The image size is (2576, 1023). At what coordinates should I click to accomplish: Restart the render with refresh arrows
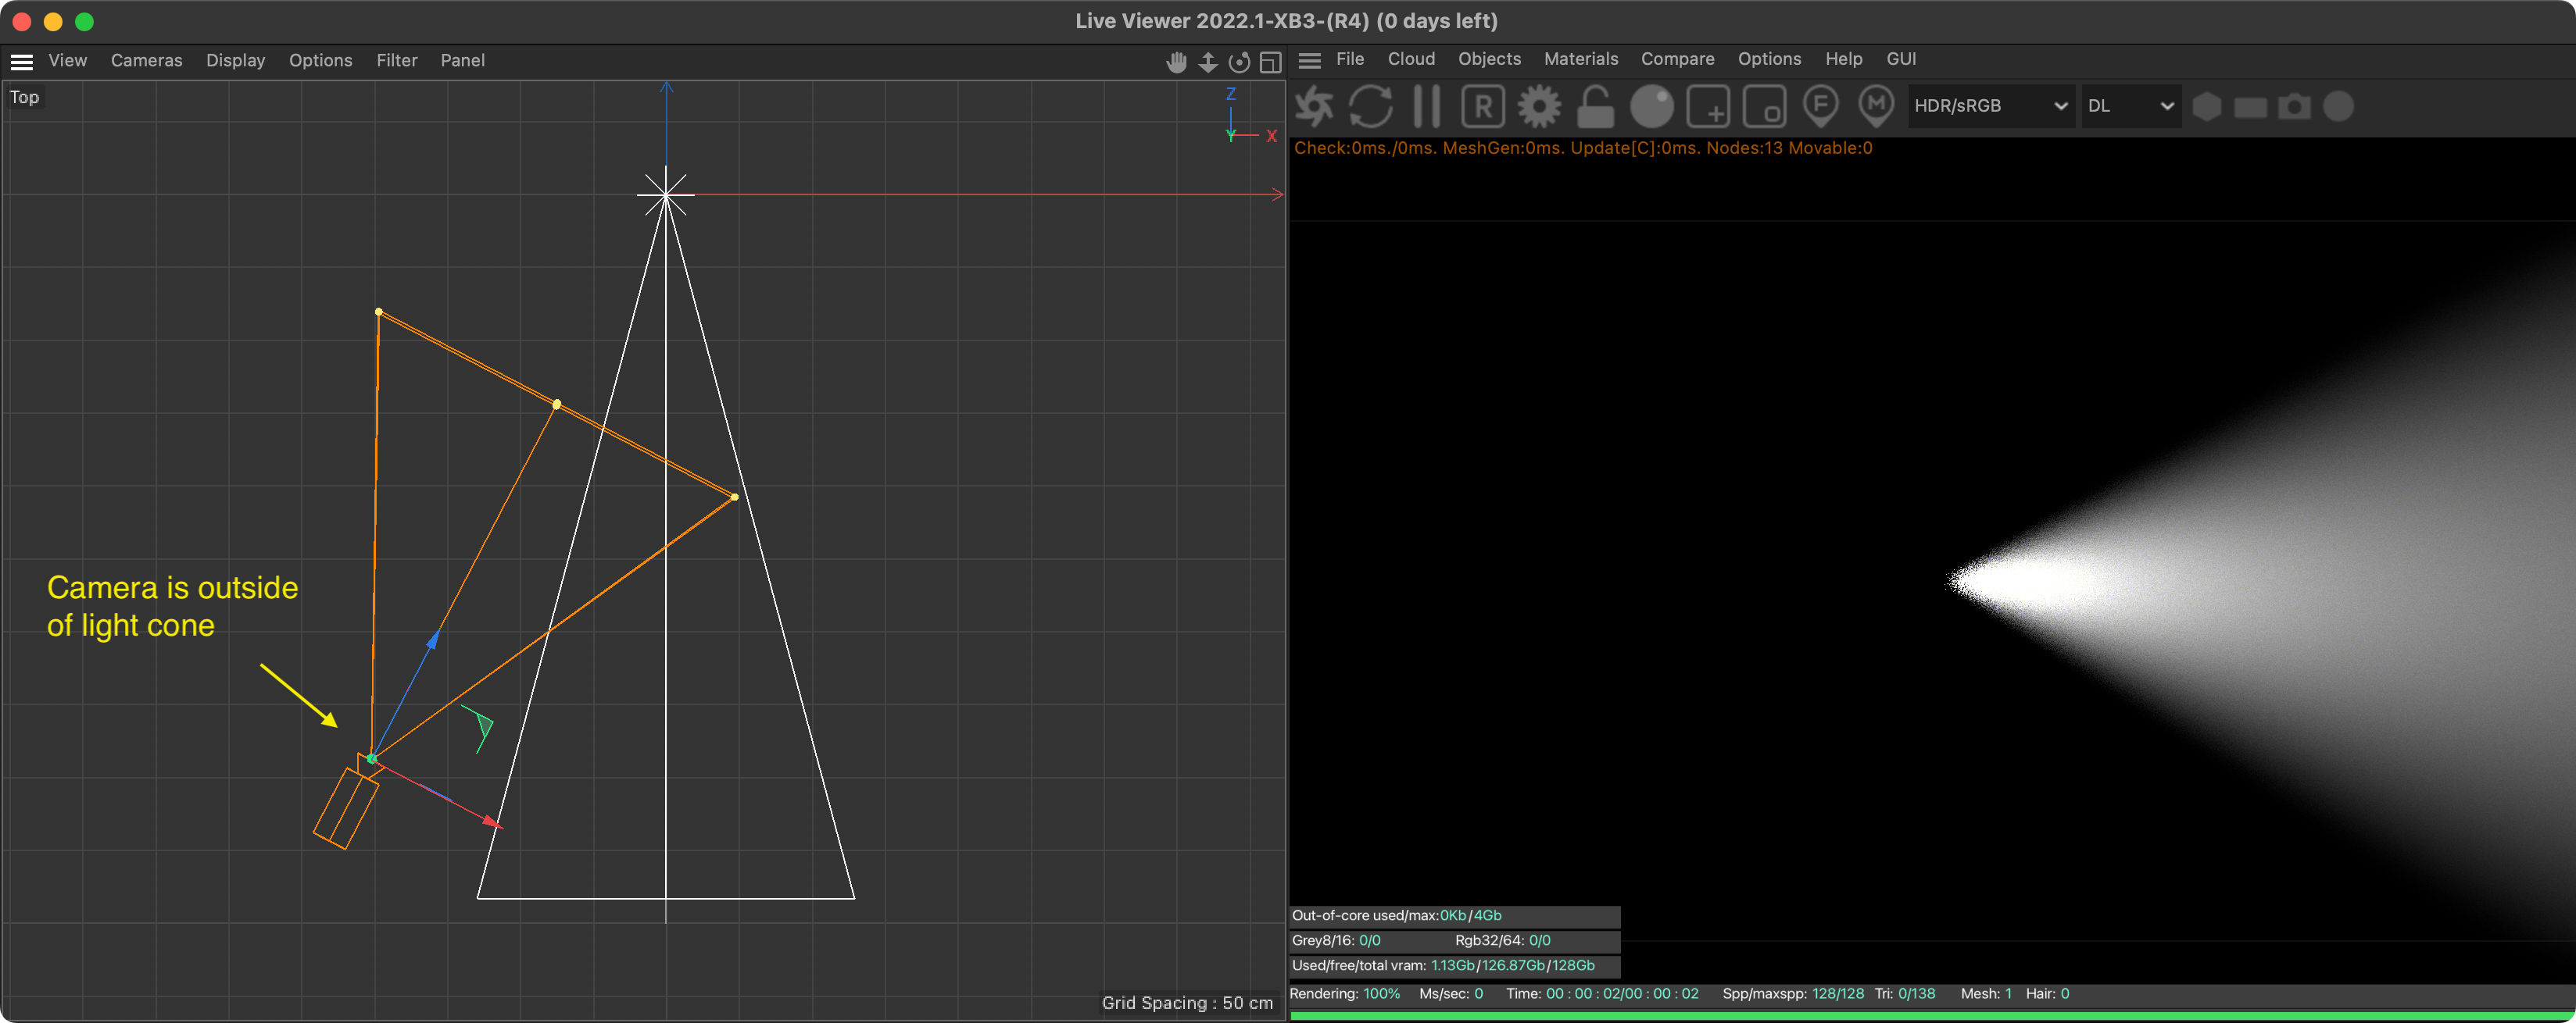pos(1370,106)
